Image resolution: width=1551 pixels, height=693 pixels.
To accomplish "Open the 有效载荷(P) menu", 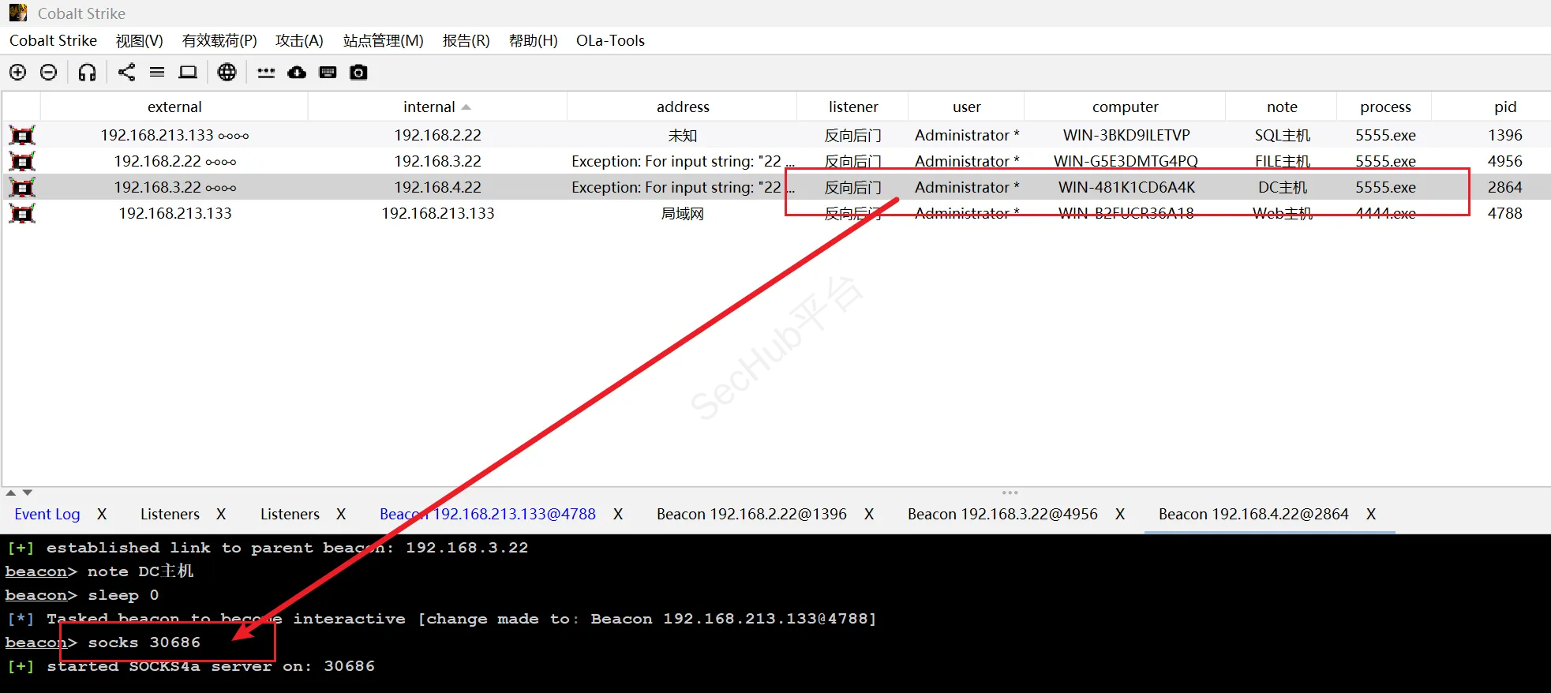I will (219, 40).
